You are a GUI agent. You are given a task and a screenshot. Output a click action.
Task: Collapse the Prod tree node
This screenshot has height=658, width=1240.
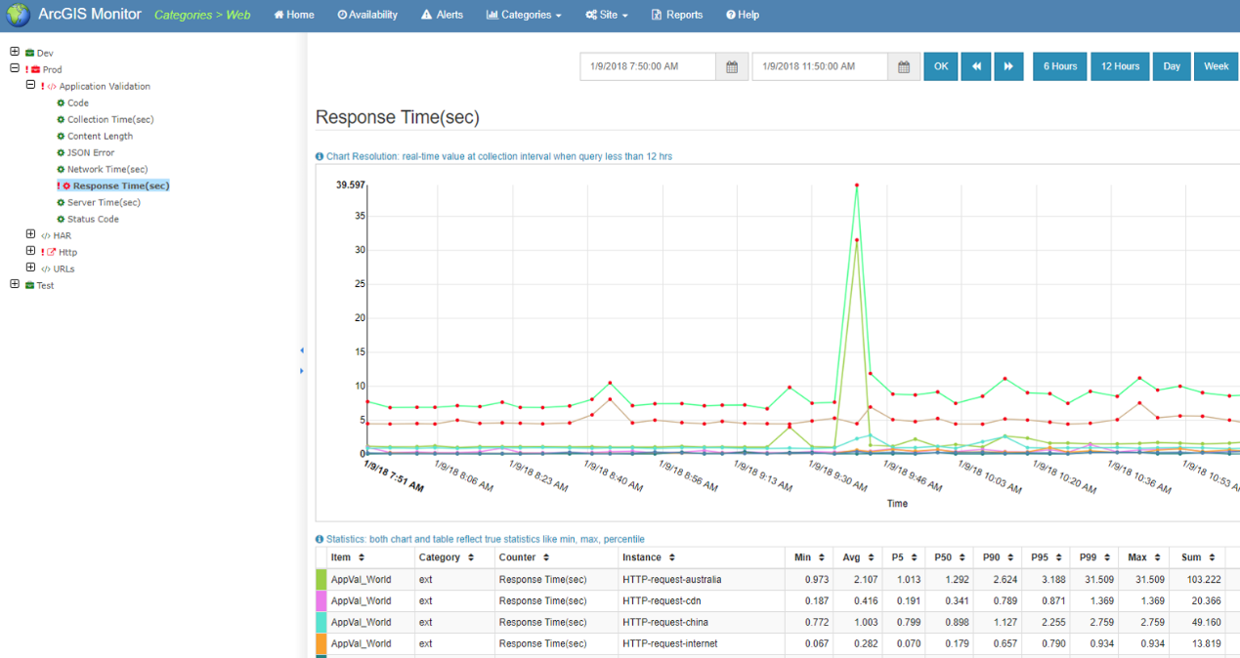tap(15, 69)
